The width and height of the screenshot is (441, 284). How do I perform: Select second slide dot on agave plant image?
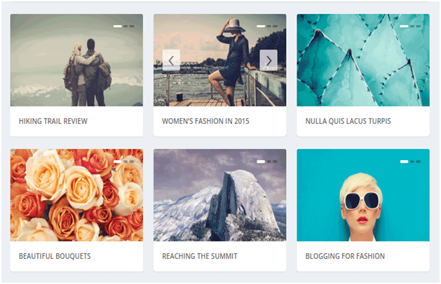pyautogui.click(x=412, y=26)
